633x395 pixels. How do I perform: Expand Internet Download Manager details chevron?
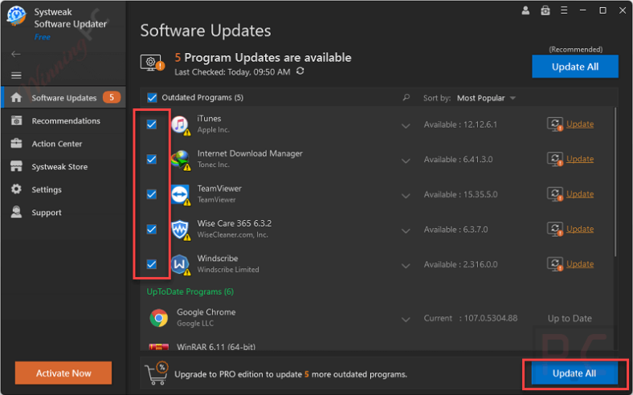[x=406, y=161]
